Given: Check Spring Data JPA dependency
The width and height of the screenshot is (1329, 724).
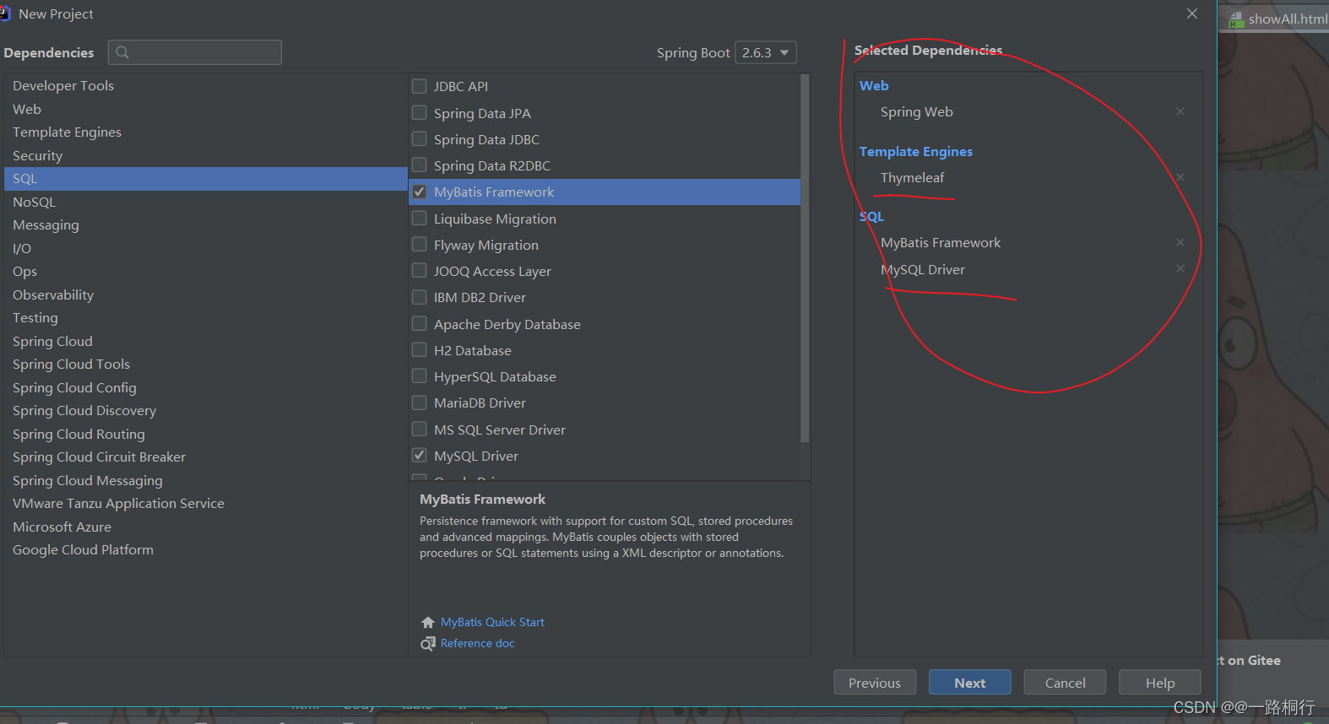Looking at the screenshot, I should click(x=419, y=112).
